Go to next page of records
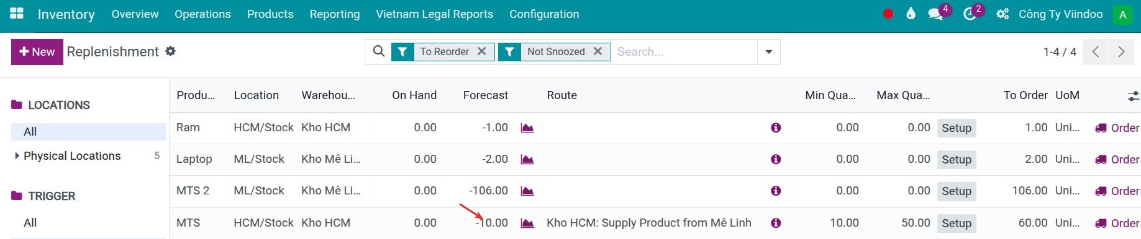 pos(1121,52)
